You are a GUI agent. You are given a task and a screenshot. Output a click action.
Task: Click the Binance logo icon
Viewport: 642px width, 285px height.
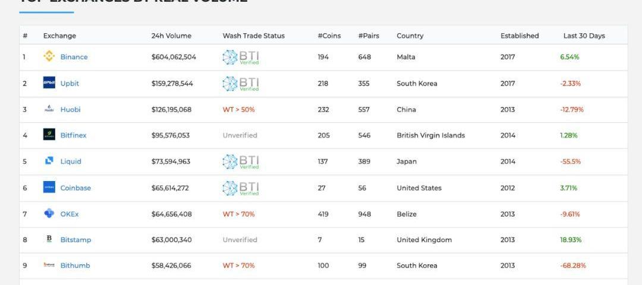49,57
